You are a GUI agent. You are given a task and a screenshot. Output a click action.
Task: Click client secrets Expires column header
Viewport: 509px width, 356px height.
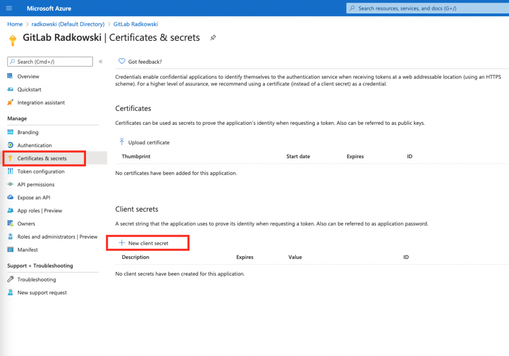tap(245, 257)
